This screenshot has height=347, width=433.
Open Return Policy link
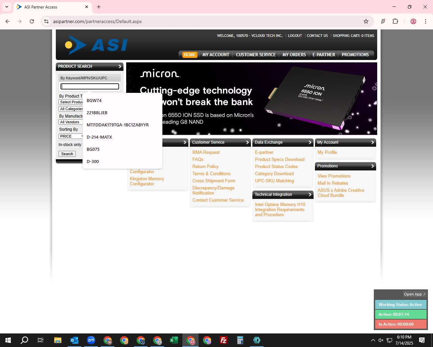tap(205, 167)
